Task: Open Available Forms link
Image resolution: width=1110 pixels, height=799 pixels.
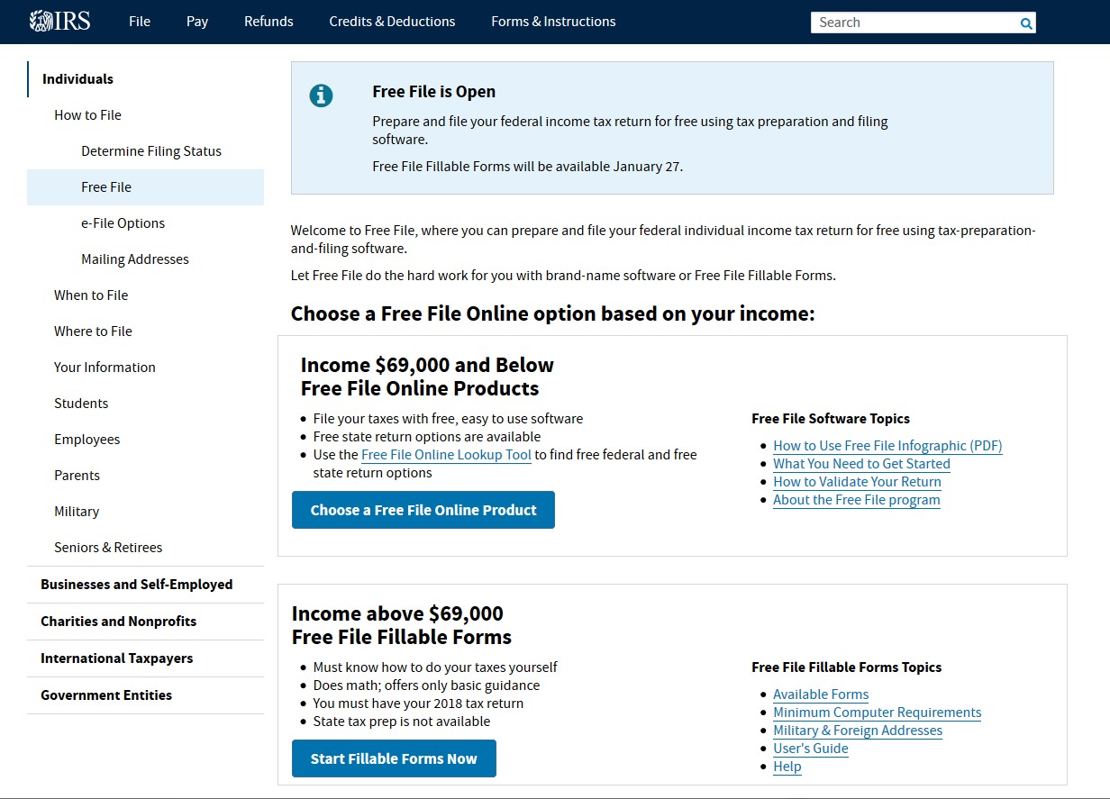Action: pyautogui.click(x=821, y=695)
